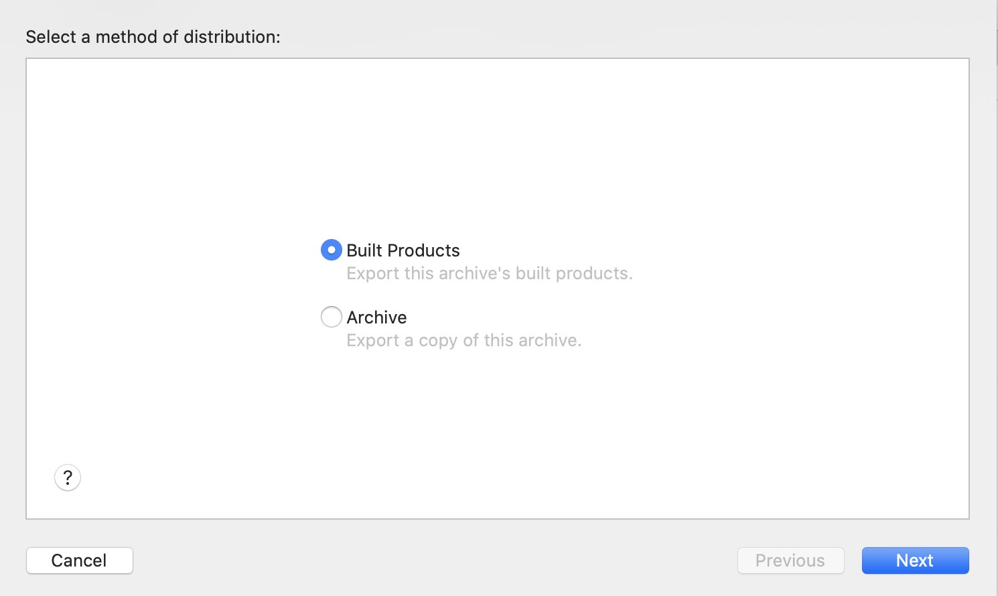Click the "Archive" option label
Screen dimensions: 998x596
[x=376, y=317]
